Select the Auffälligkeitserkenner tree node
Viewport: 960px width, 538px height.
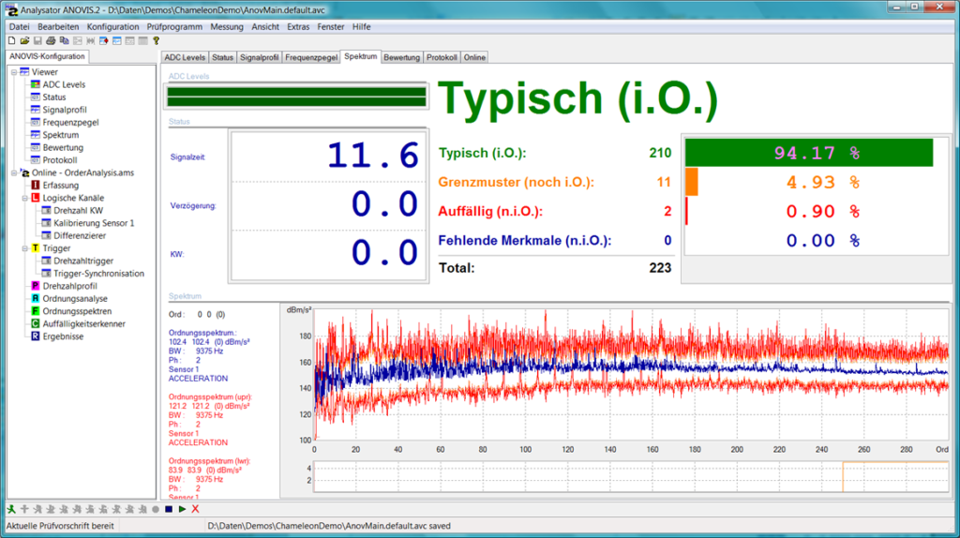(82, 323)
